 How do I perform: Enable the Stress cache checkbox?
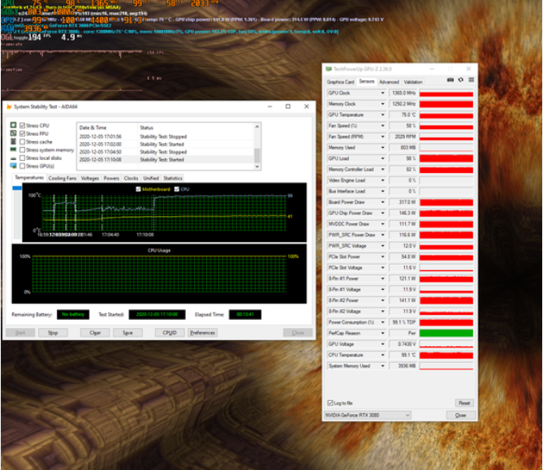coord(23,142)
